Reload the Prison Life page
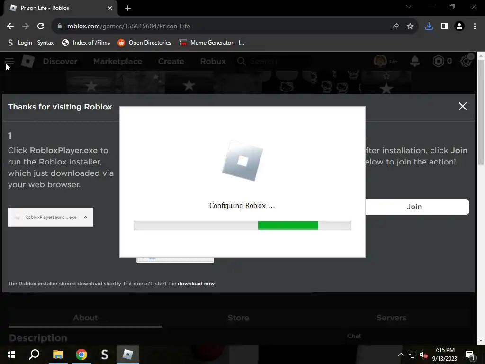 [x=41, y=27]
